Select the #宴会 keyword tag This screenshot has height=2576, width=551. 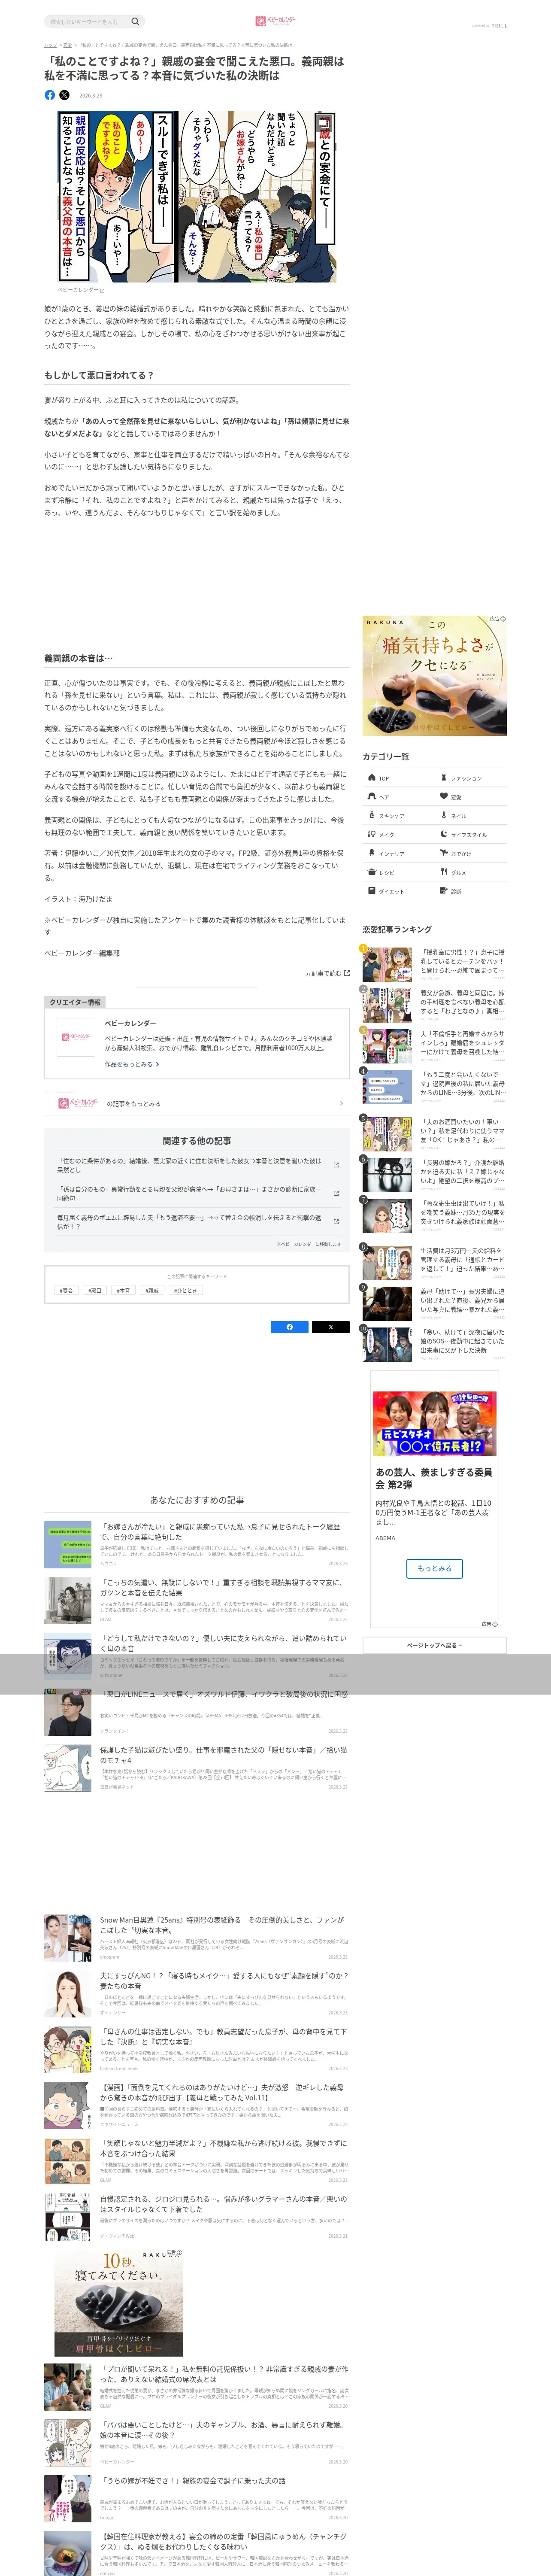pyautogui.click(x=66, y=1290)
